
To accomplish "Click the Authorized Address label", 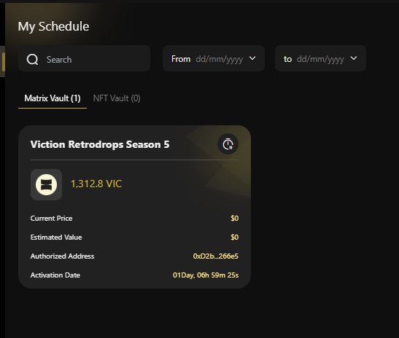I will 62,256.
